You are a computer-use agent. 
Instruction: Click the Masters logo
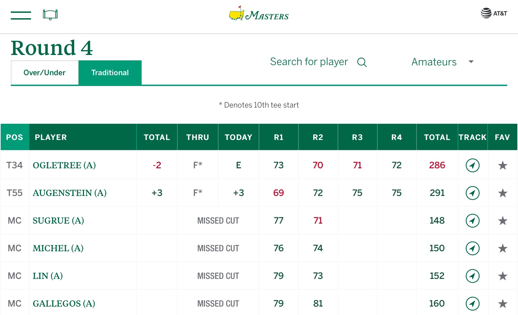point(259,14)
